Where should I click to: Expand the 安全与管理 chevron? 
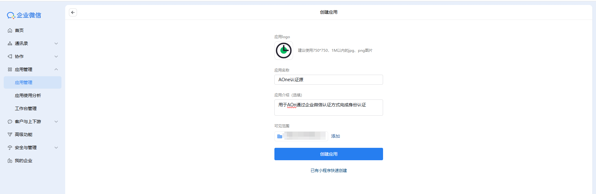(x=56, y=148)
